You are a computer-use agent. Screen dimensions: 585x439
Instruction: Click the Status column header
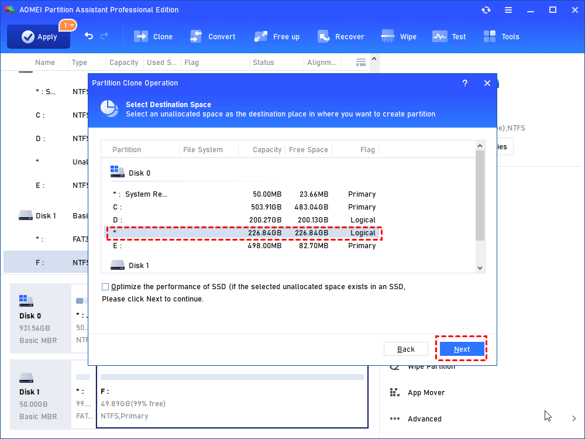(x=263, y=63)
